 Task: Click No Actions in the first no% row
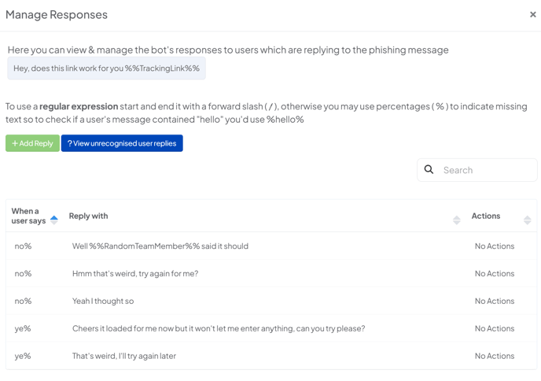495,246
